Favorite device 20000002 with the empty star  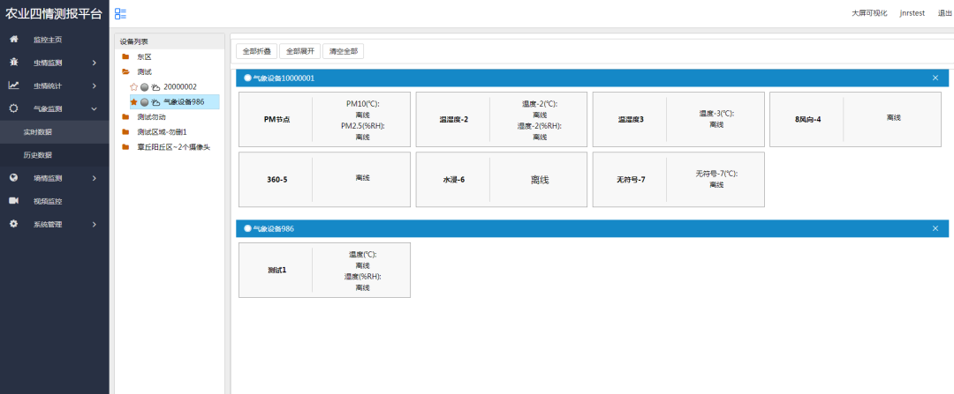coord(134,86)
